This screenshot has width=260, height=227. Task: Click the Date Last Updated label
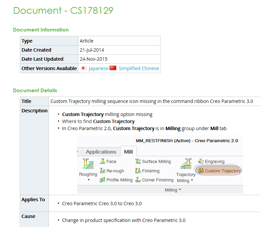(x=43, y=59)
